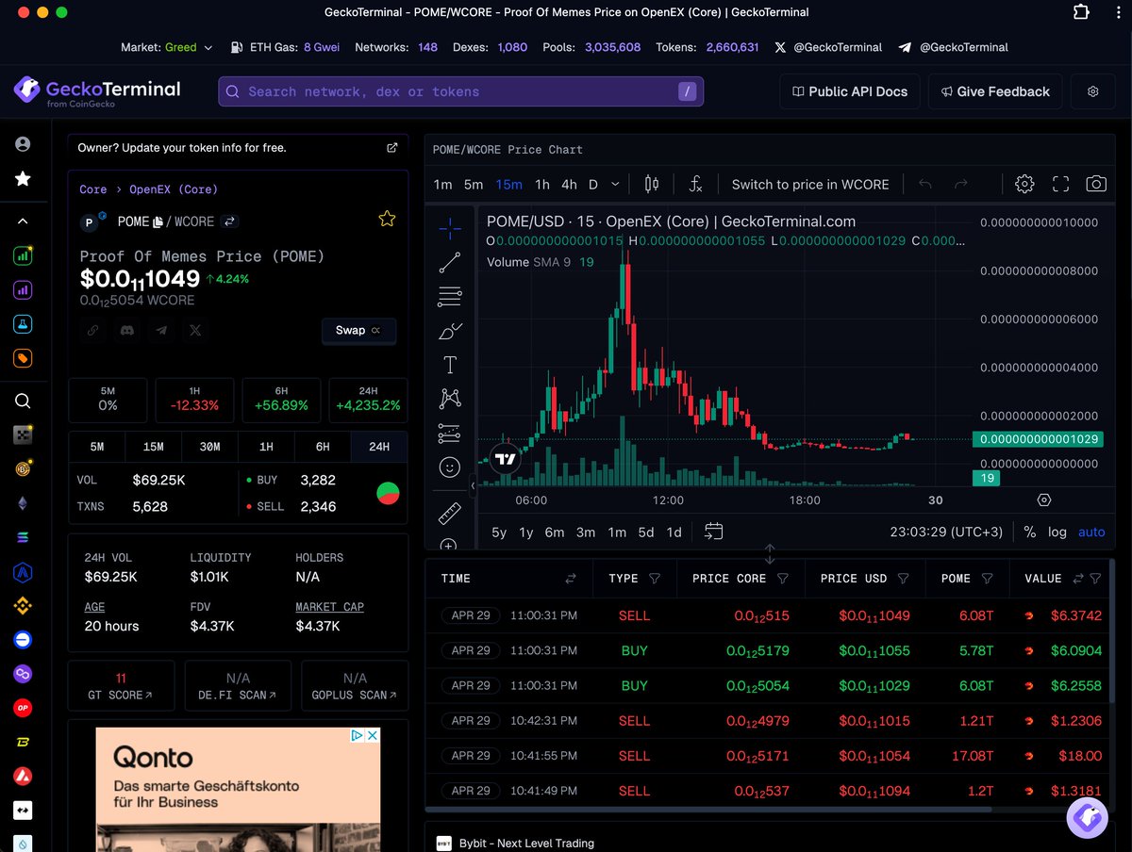
Task: Open the emoji icons tool
Action: [450, 467]
